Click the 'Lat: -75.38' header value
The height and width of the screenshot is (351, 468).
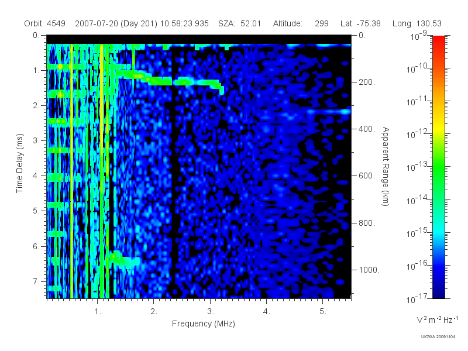[360, 23]
